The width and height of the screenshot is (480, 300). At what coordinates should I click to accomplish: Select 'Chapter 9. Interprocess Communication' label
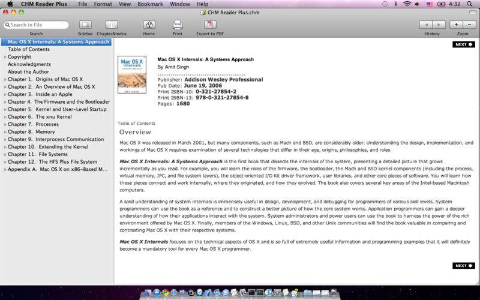pos(56,139)
